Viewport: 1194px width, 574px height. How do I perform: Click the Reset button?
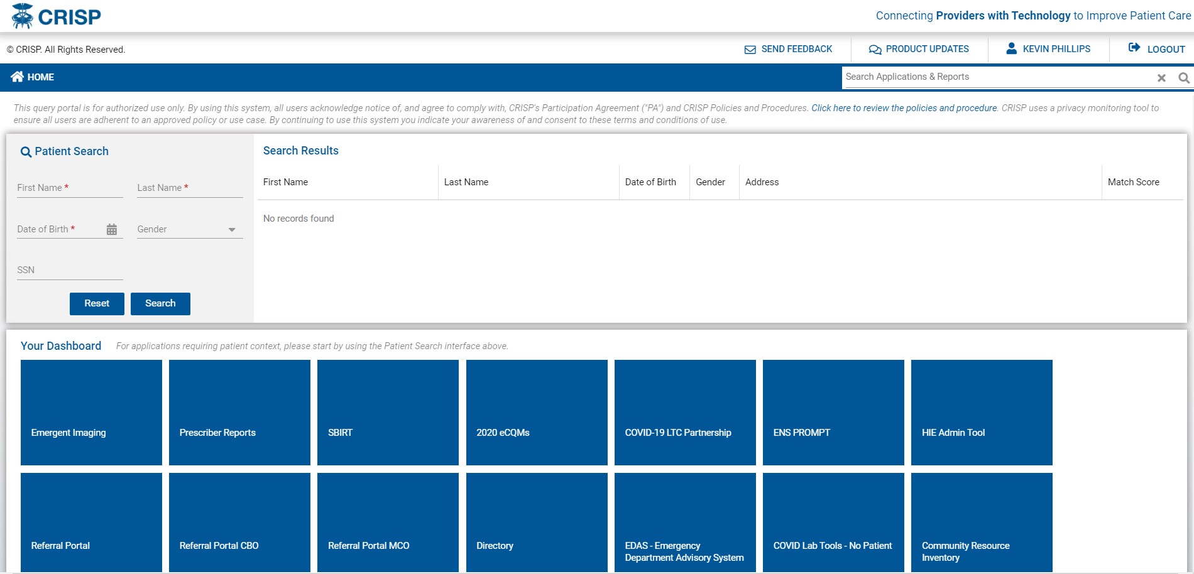pos(97,303)
